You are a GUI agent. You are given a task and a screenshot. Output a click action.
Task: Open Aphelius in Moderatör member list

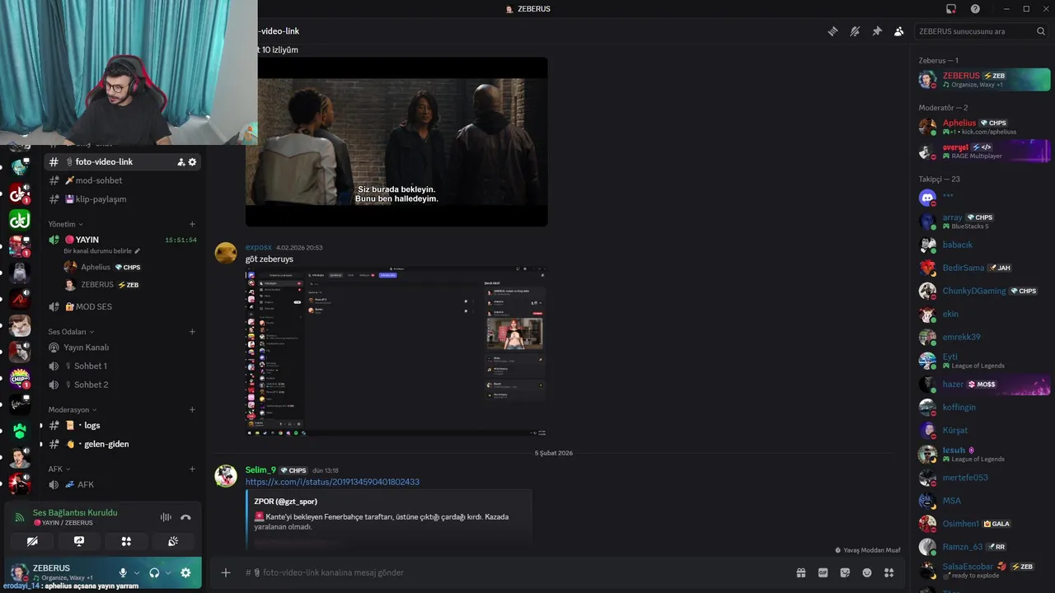click(983, 127)
